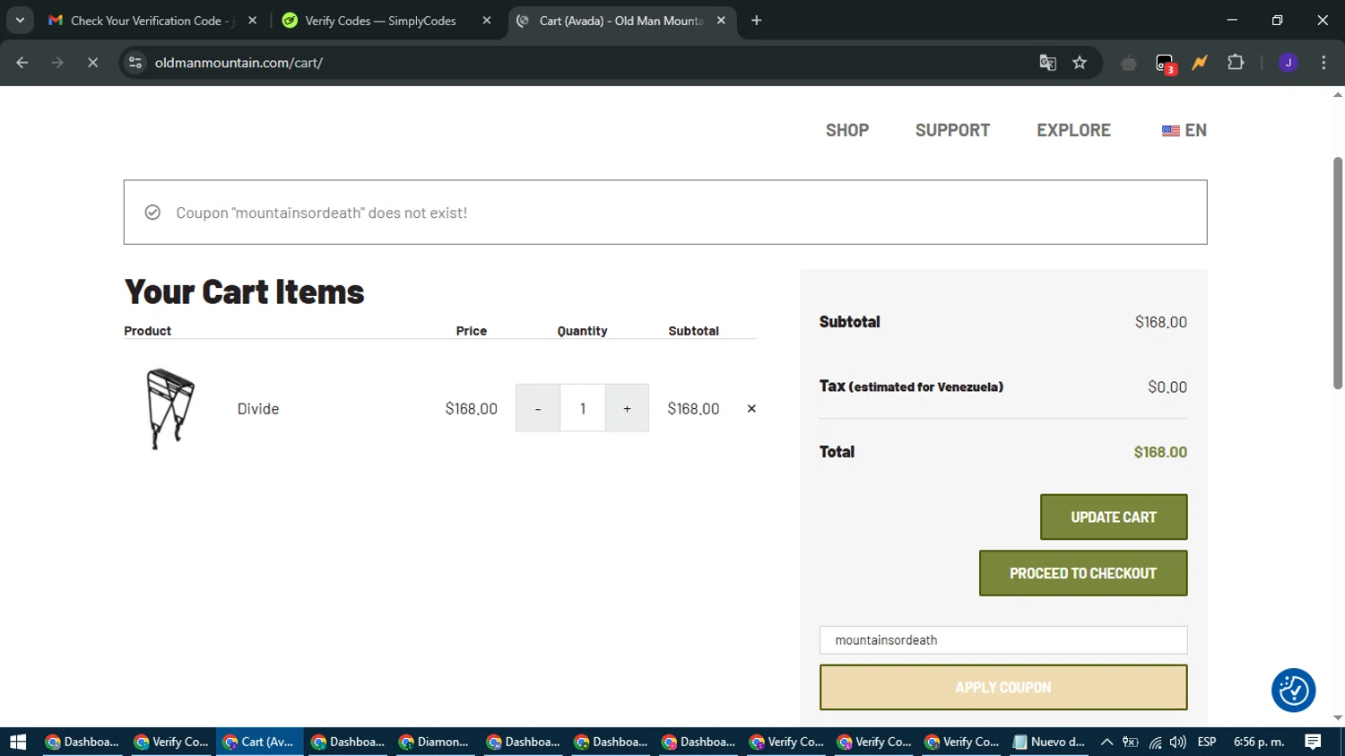This screenshot has height=756, width=1345.
Task: Open the extension with the red 3 badge
Action: click(x=1165, y=64)
